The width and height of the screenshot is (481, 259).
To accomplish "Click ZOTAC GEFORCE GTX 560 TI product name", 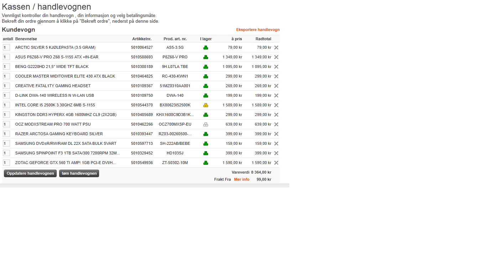I will (66, 163).
